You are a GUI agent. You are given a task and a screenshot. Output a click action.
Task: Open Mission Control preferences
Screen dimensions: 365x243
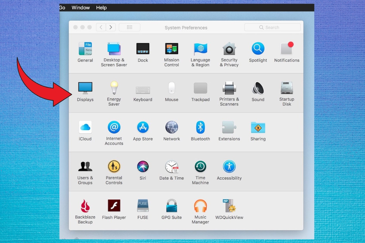click(x=172, y=55)
